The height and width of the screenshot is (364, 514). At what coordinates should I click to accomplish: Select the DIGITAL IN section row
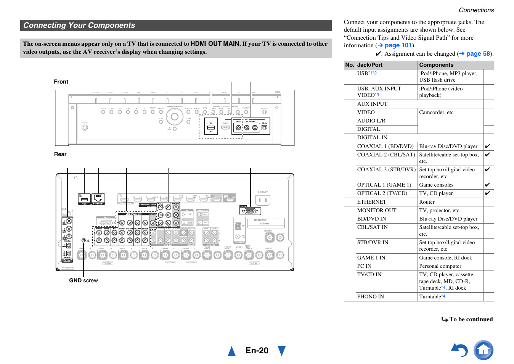coord(420,137)
